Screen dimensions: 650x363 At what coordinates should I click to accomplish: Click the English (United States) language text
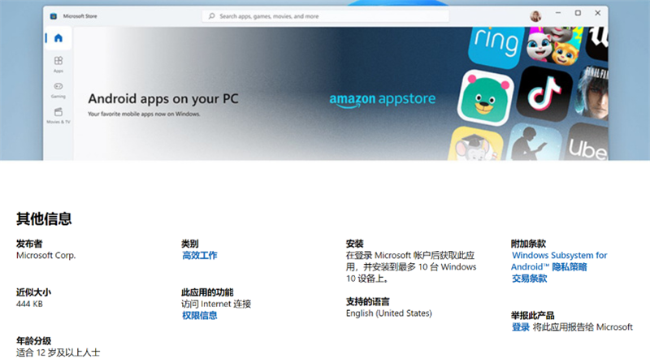click(389, 313)
